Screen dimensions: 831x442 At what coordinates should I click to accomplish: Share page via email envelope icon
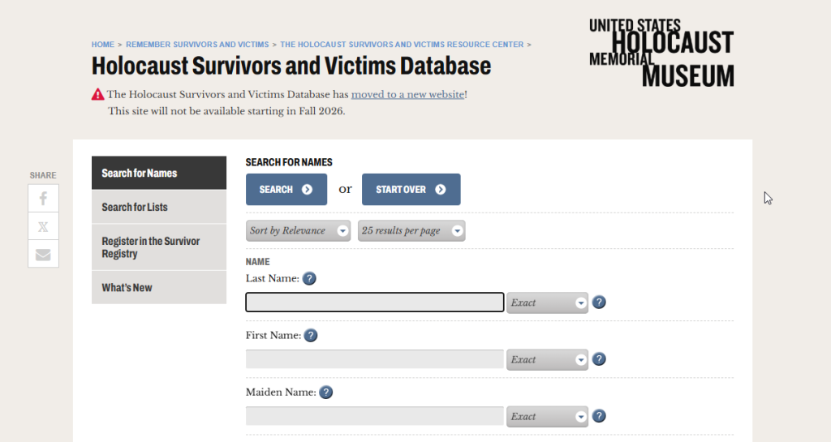[x=44, y=255]
